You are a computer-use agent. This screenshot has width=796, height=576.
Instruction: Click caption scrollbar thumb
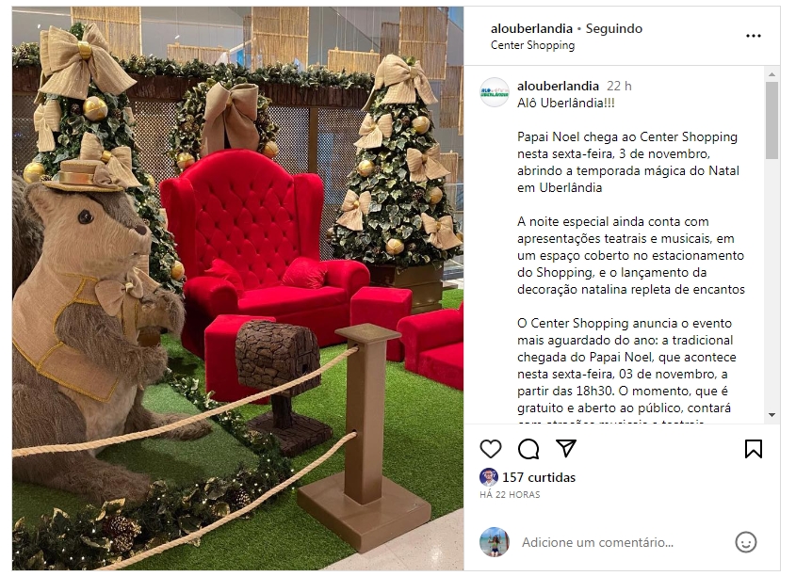click(772, 120)
